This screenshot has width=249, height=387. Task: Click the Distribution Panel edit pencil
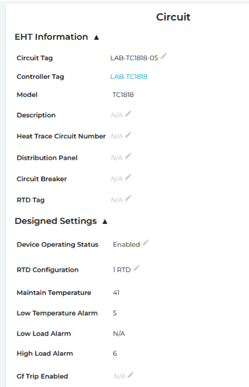128,156
